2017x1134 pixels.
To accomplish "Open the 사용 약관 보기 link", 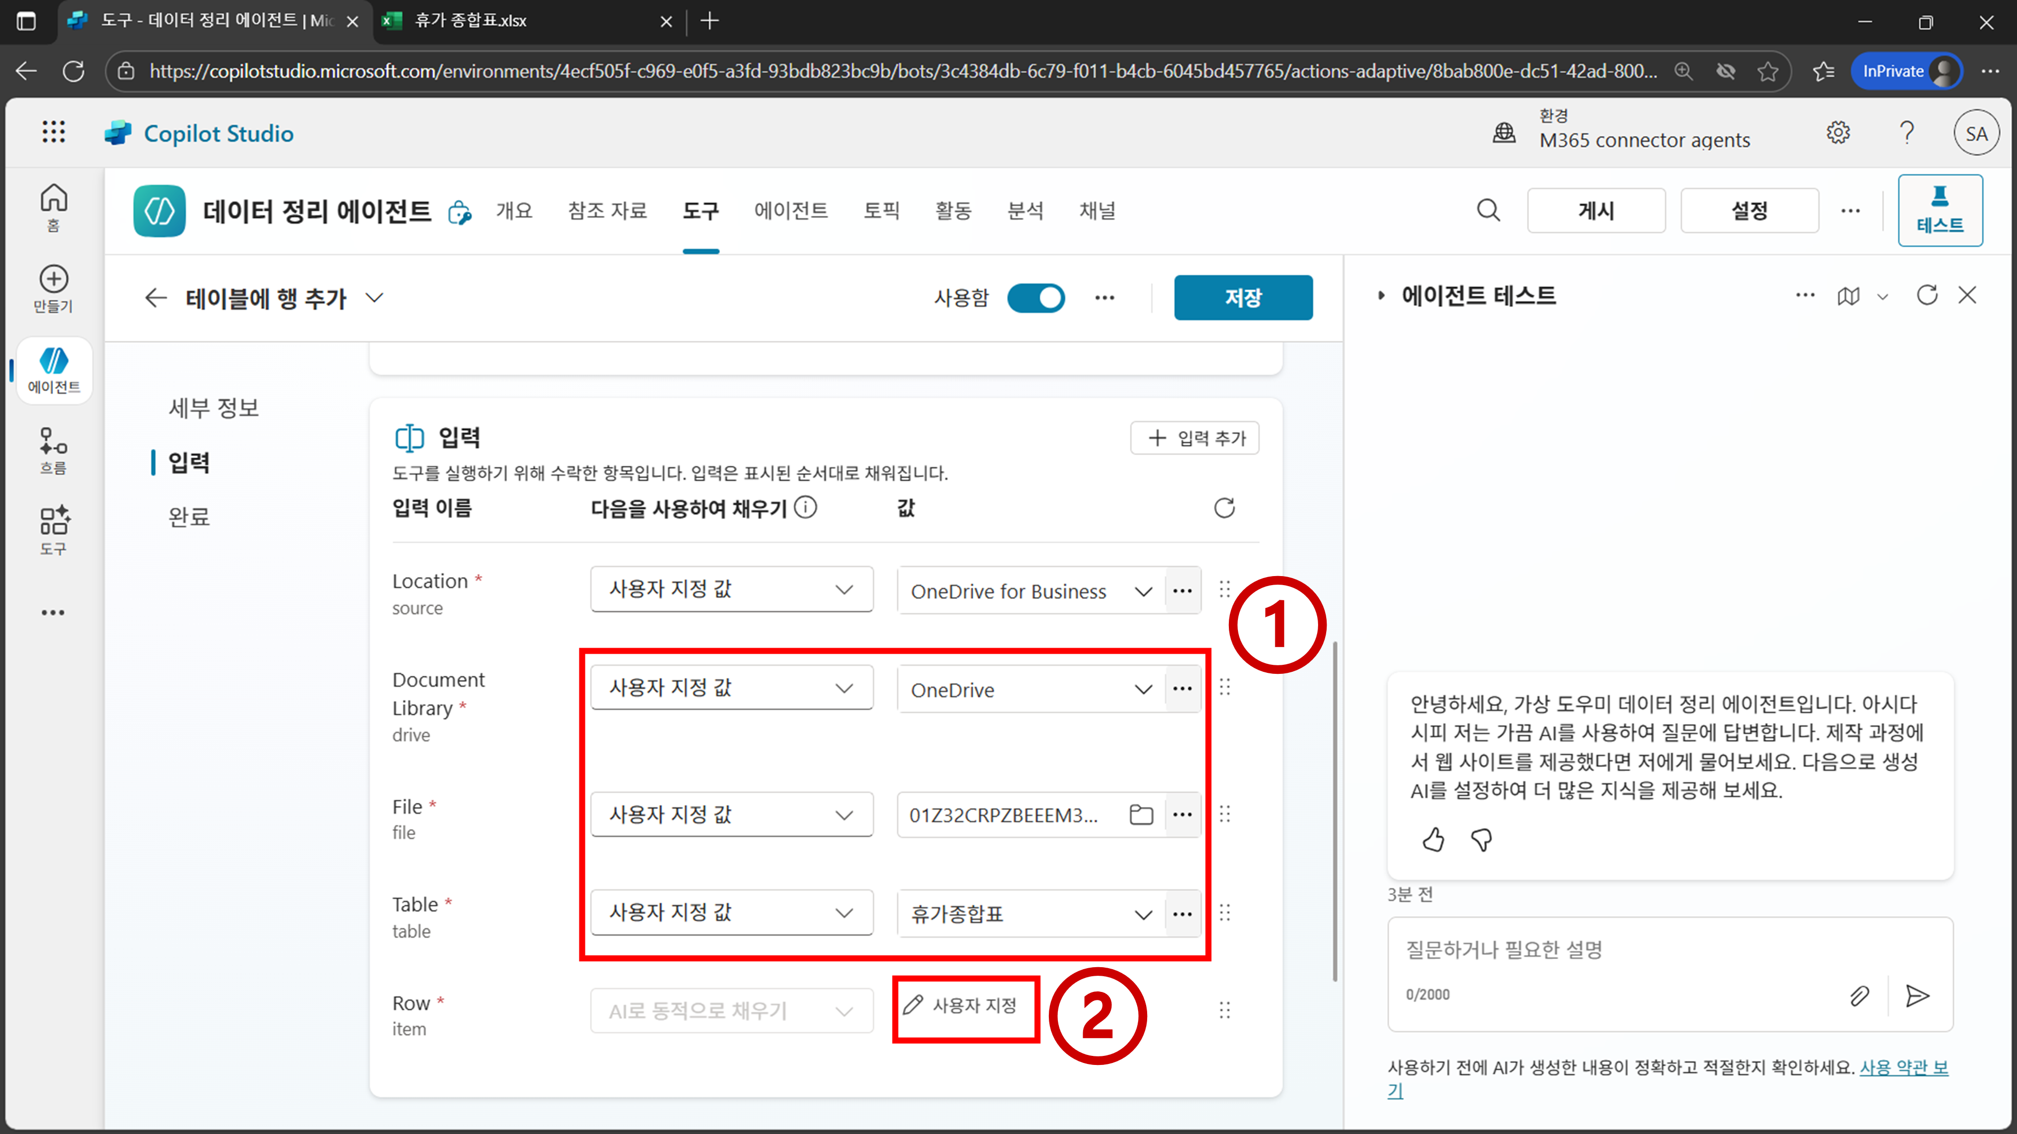I will [1903, 1067].
